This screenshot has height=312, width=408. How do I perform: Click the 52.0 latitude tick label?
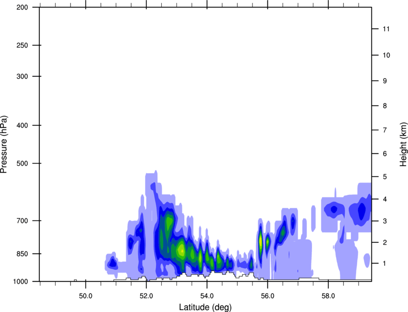click(x=146, y=296)
